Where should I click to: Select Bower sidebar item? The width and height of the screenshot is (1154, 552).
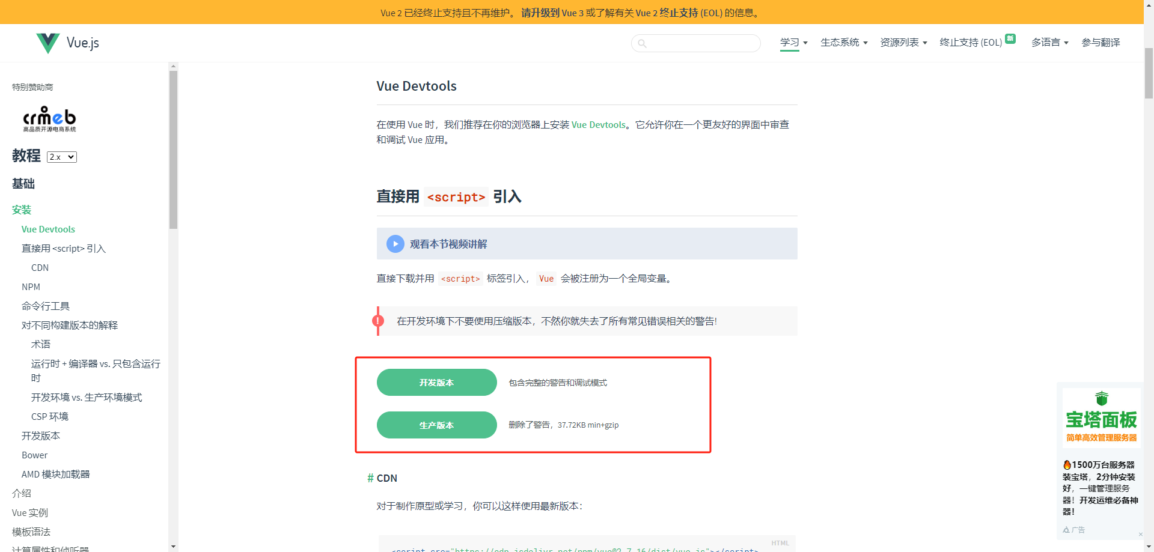coord(34,455)
